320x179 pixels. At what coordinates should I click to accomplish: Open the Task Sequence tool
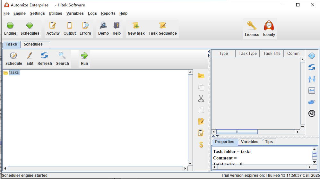[162, 29]
